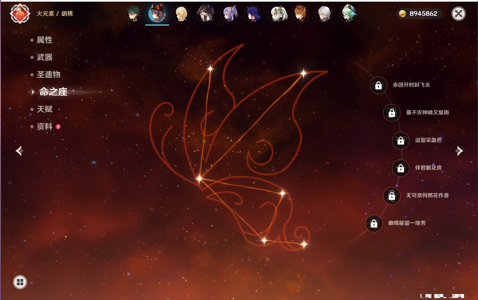The height and width of the screenshot is (300, 478).
Task: Click the constellation name 伴君眠花房
Action: coord(428,168)
